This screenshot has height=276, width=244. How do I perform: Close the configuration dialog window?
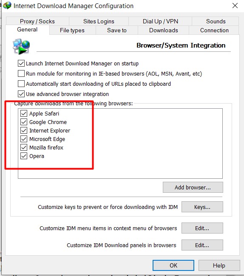[235, 6]
